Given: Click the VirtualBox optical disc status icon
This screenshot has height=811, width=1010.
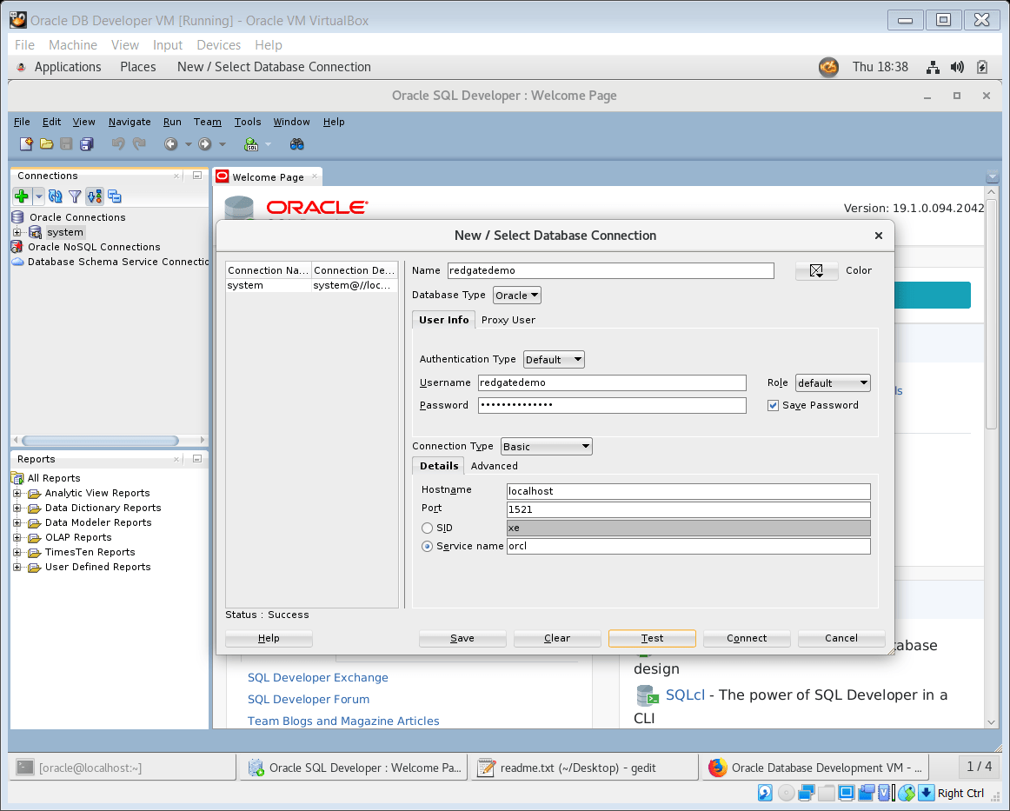Looking at the screenshot, I should [x=786, y=793].
